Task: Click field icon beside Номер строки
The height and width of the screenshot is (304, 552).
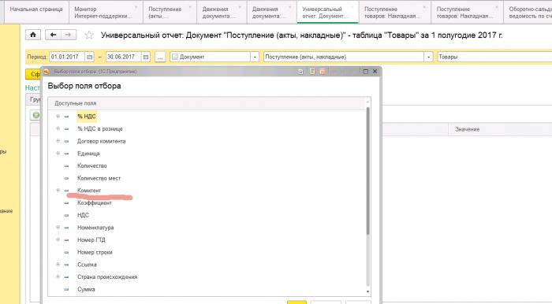Action: point(66,252)
